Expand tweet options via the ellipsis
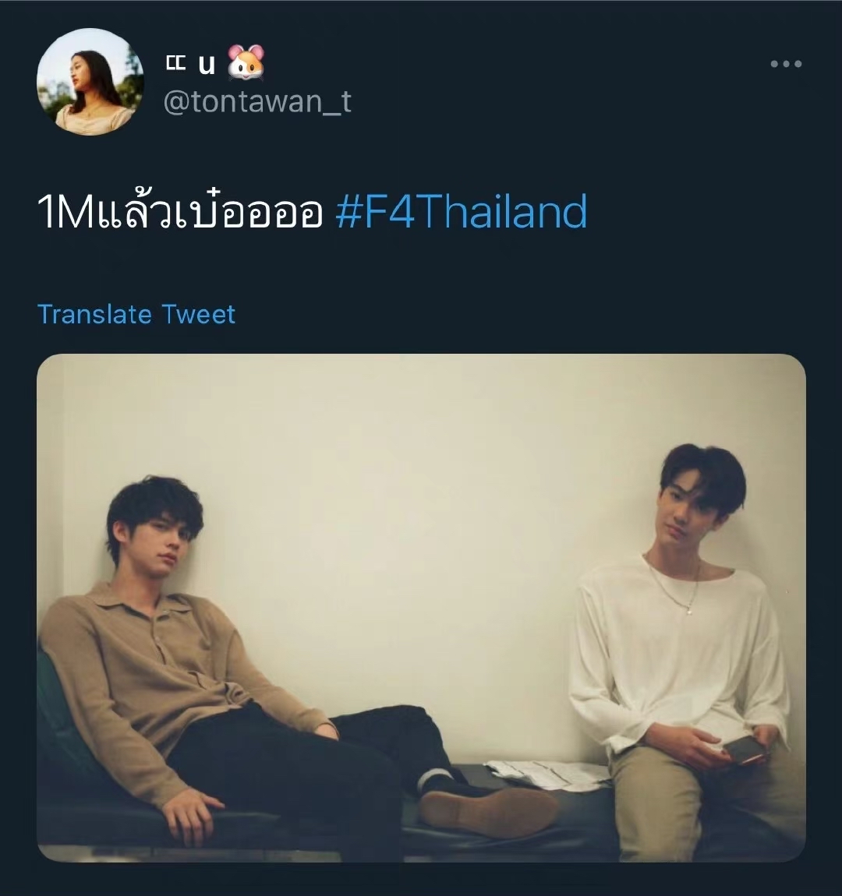Viewport: 842px width, 896px height. pos(786,63)
